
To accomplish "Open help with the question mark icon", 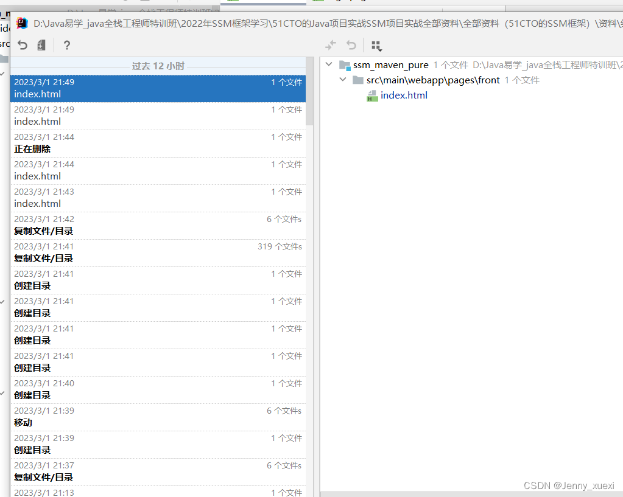I will [67, 45].
